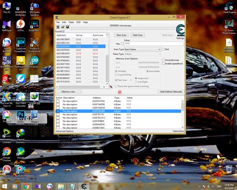
Task: Tick Active box for address A500533CD4
Action: pyautogui.click(x=57, y=101)
